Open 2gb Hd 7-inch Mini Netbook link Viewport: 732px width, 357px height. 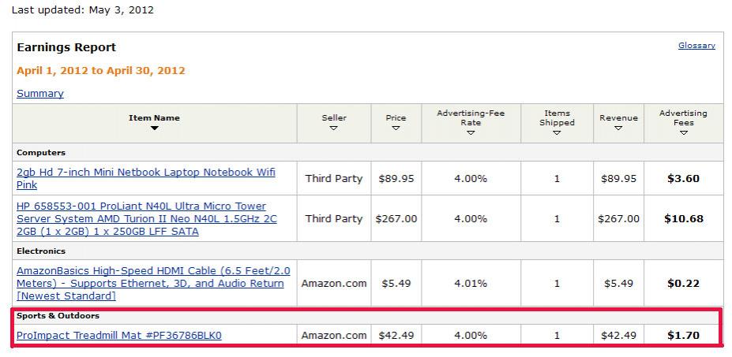click(x=145, y=178)
